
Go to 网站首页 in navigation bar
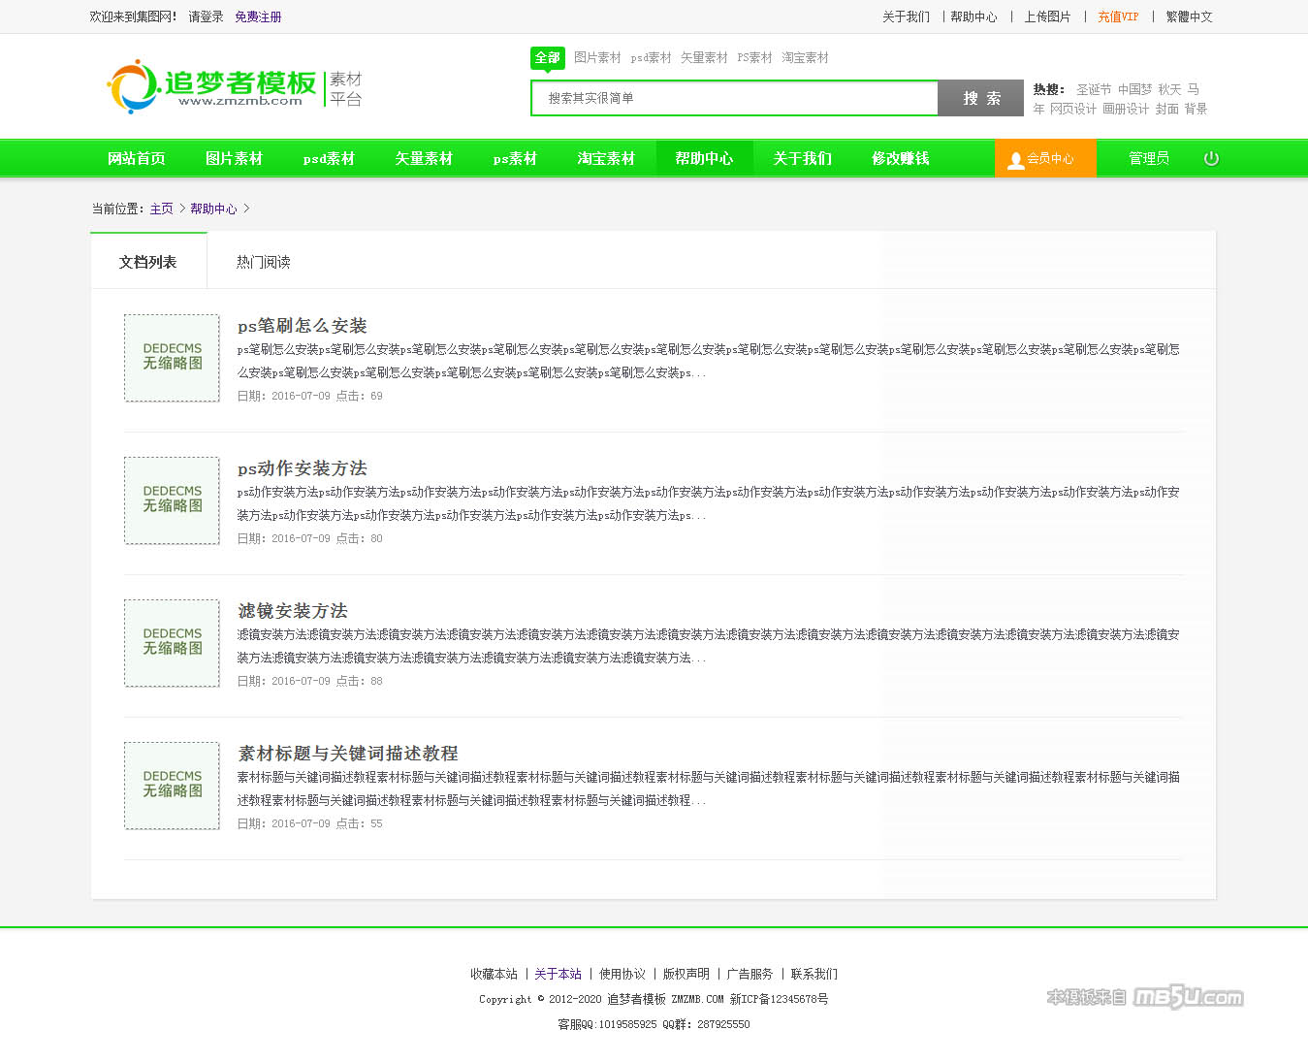tap(136, 158)
